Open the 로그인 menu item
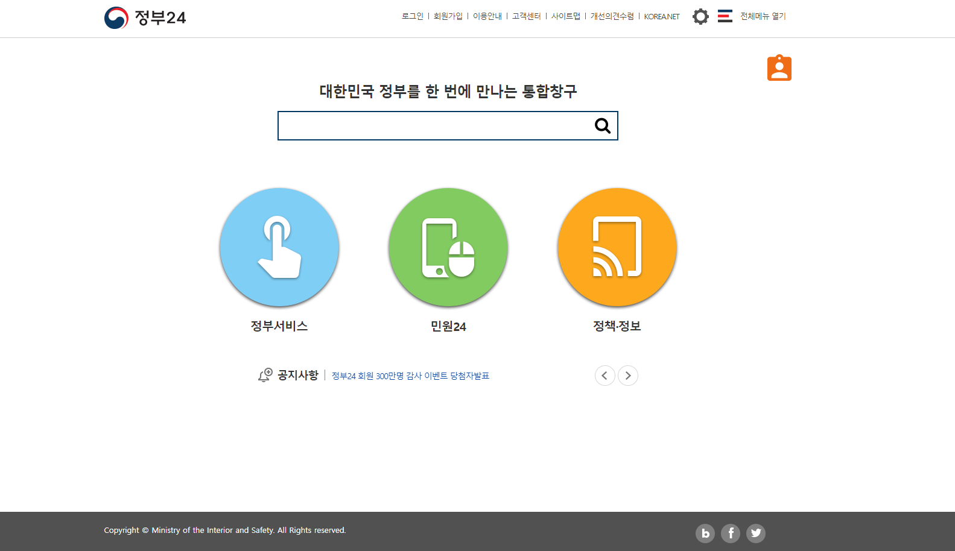The width and height of the screenshot is (955, 551). pyautogui.click(x=413, y=16)
